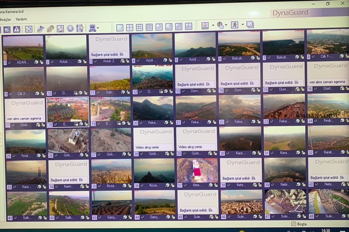Click the video export filmstrip icon
The image size is (349, 232).
click(80, 29)
